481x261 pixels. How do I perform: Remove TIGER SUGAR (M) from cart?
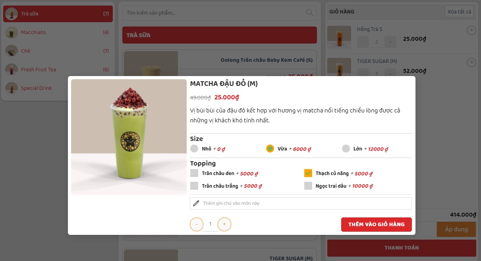coord(471,63)
